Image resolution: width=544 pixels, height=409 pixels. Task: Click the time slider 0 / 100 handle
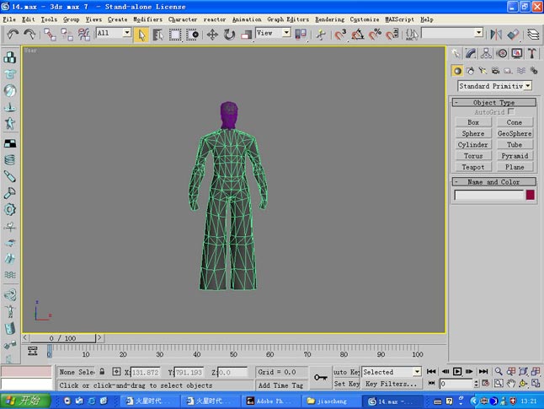[62, 338]
